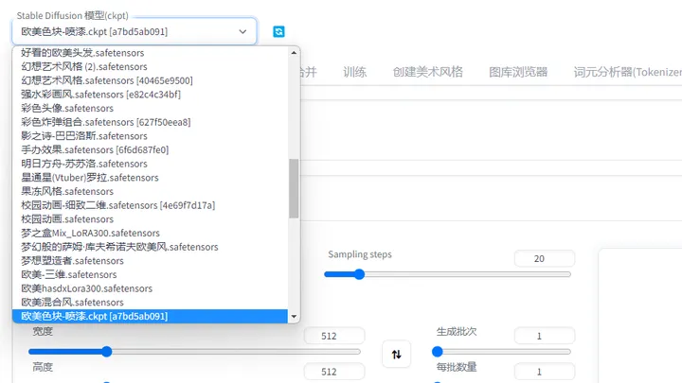Select 手办效果.safetensors [6f6d687fe0] model
The height and width of the screenshot is (383, 682).
click(x=150, y=150)
